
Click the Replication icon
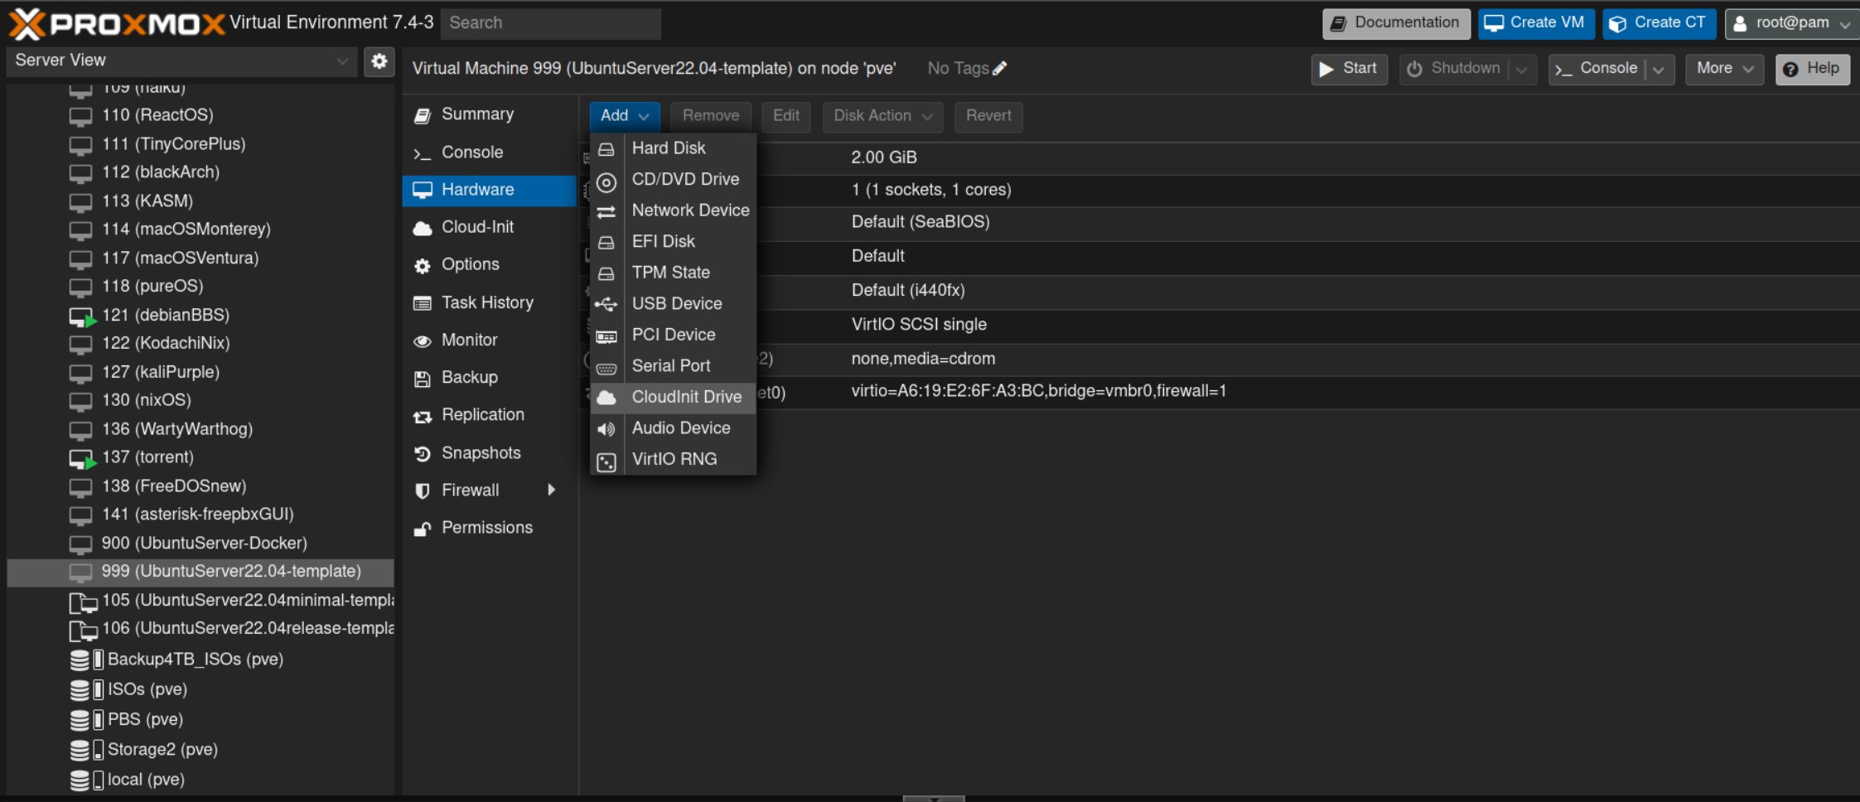tap(423, 416)
